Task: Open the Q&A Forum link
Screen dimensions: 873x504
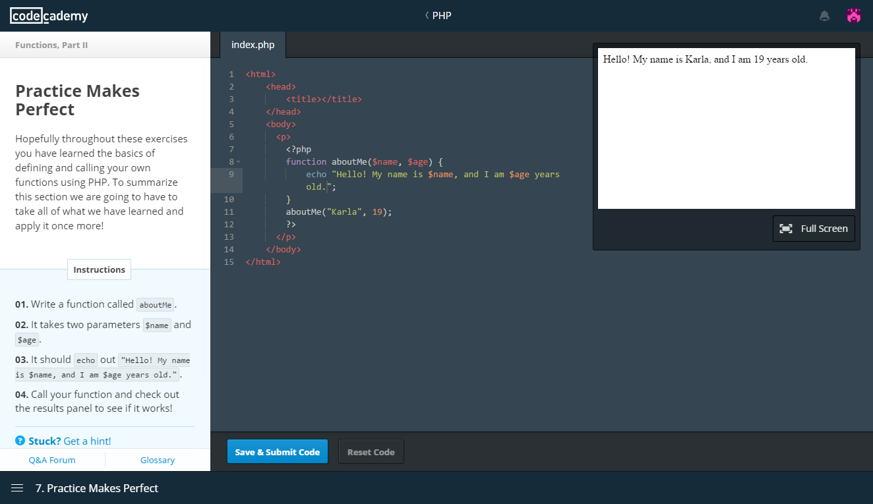Action: pos(52,460)
